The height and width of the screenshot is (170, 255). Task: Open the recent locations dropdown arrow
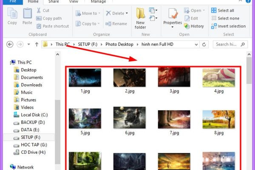coord(28,44)
